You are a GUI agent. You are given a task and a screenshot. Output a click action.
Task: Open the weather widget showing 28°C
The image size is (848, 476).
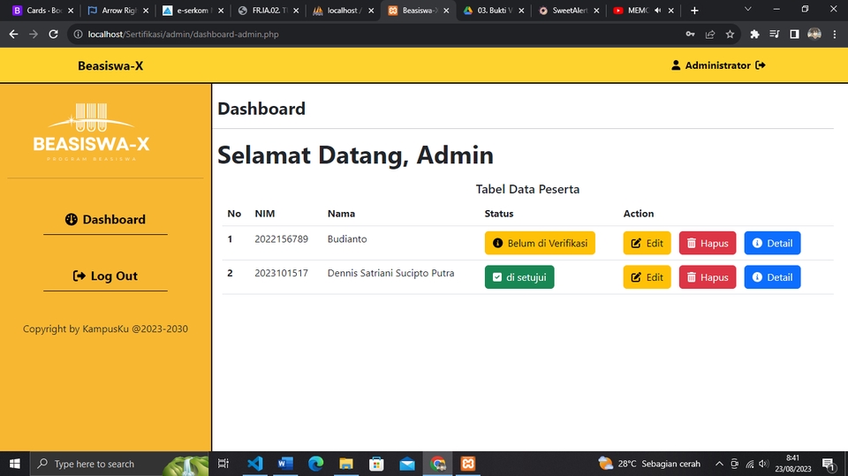tap(649, 464)
